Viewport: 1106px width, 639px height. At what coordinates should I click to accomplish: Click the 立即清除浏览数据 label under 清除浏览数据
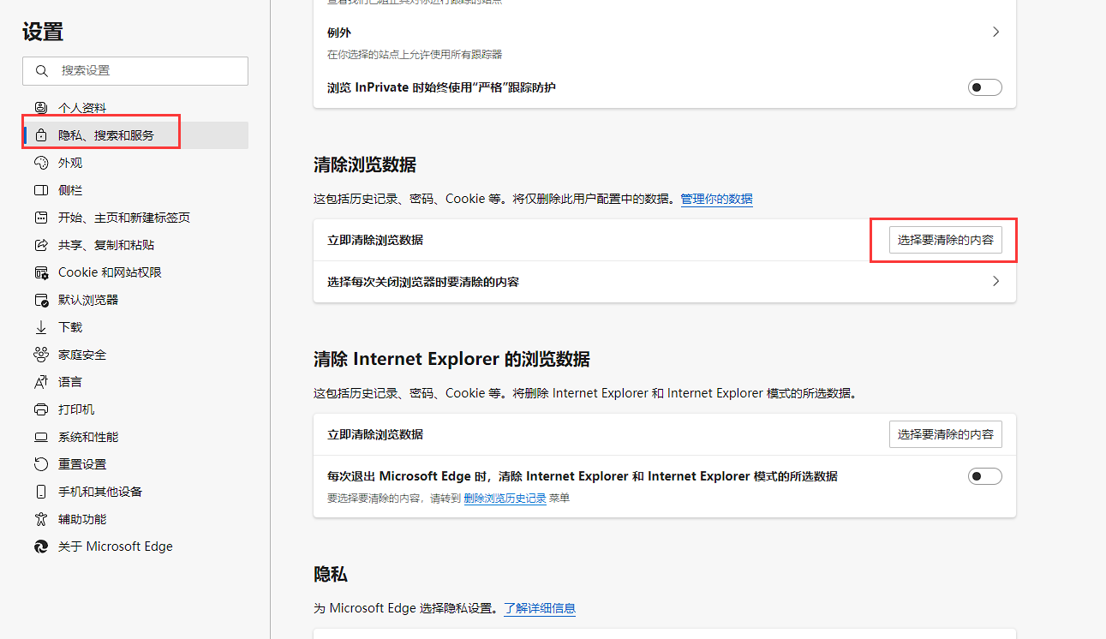coord(375,240)
